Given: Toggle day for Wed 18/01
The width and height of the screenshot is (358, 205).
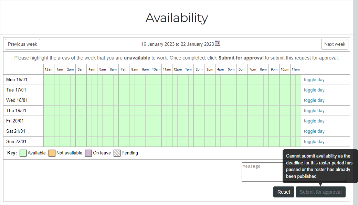Looking at the screenshot, I should [314, 100].
